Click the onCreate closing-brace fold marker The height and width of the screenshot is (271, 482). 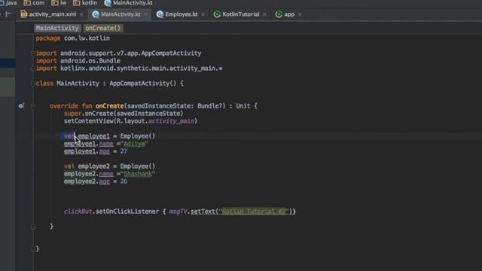(32, 227)
